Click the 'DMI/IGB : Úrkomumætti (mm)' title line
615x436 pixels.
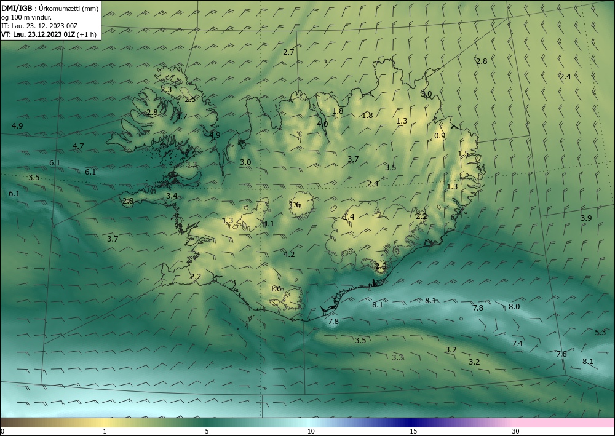coord(50,9)
